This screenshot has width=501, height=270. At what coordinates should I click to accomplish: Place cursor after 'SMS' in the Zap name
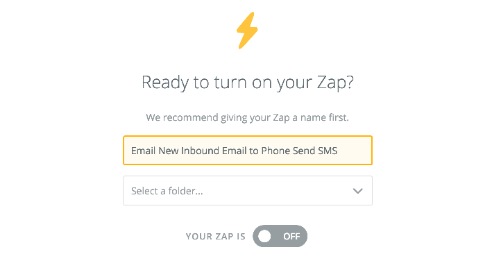tap(338, 151)
